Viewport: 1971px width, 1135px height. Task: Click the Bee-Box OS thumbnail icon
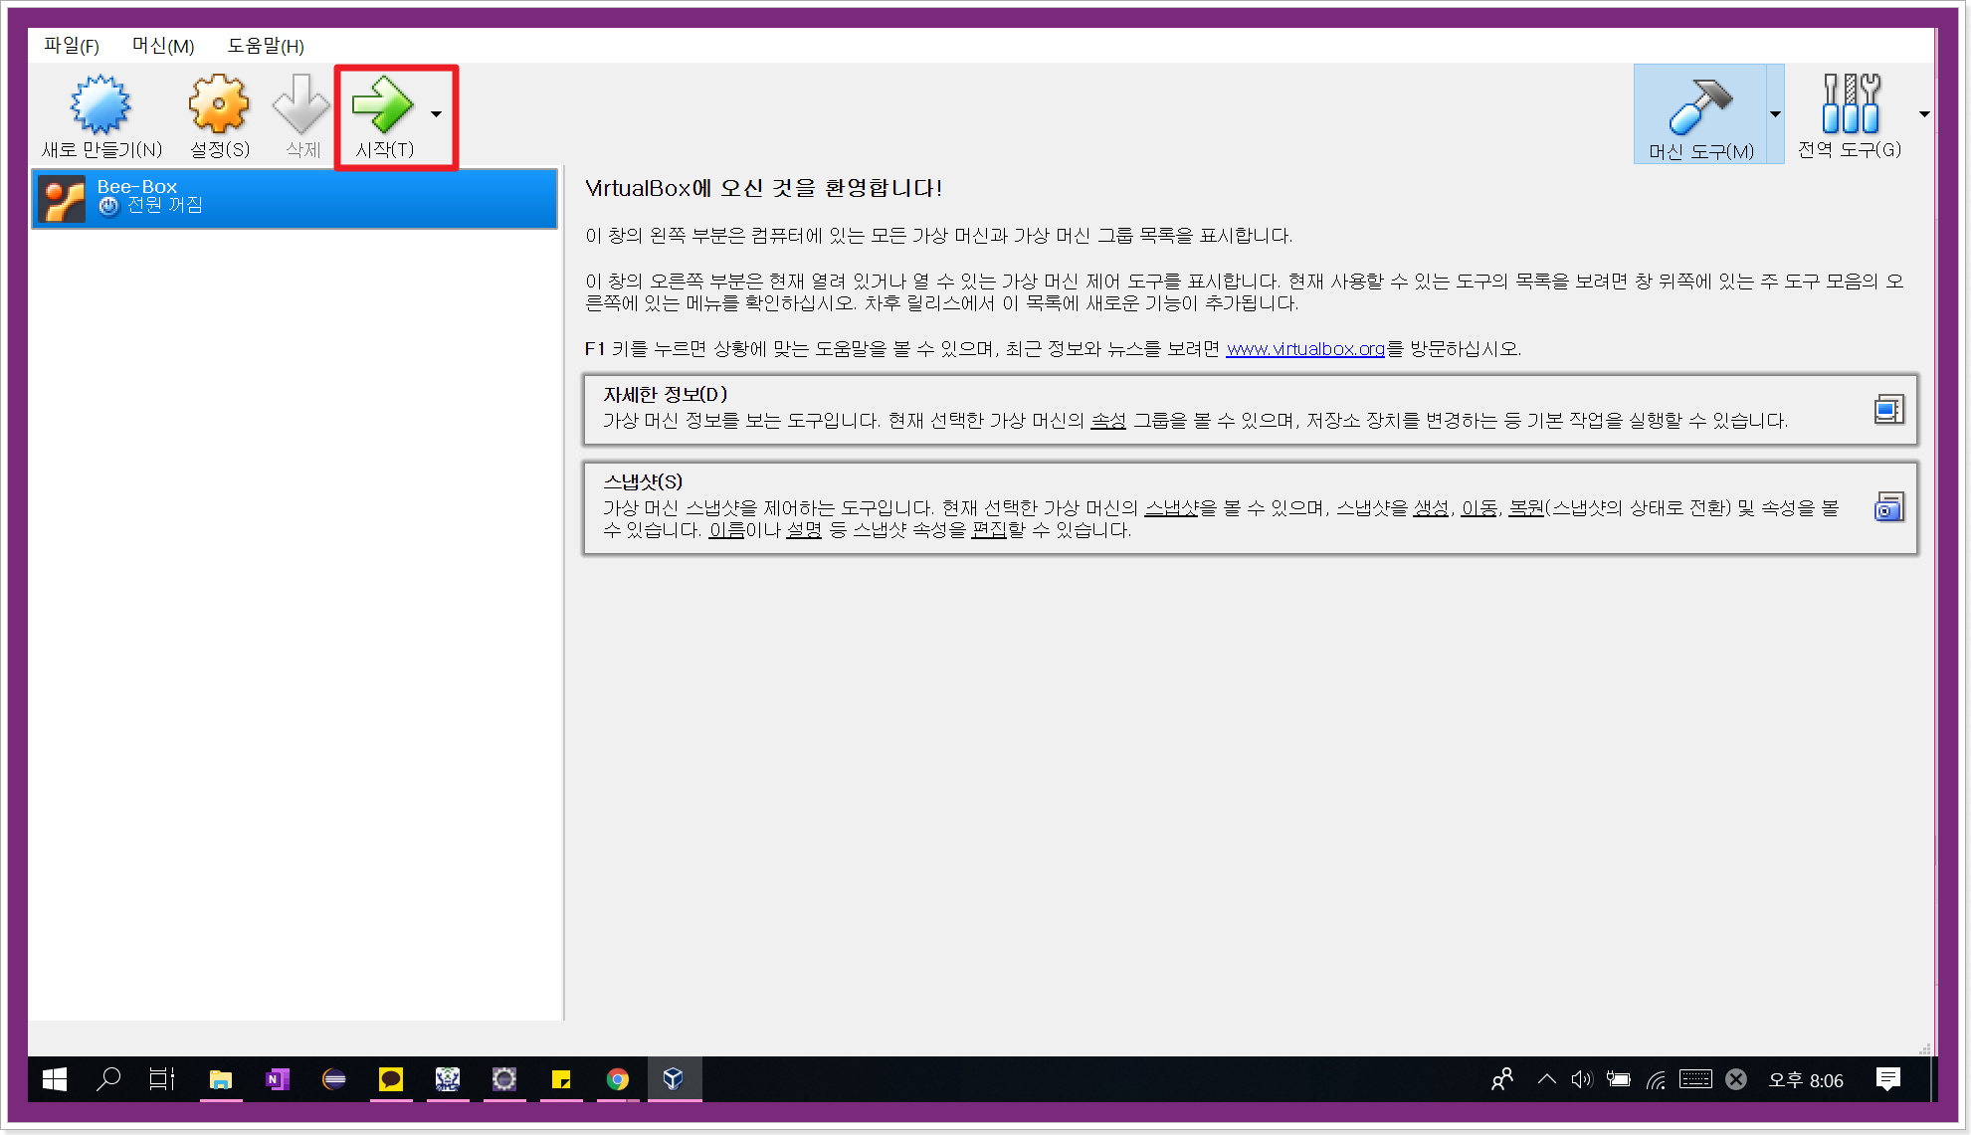pyautogui.click(x=62, y=199)
